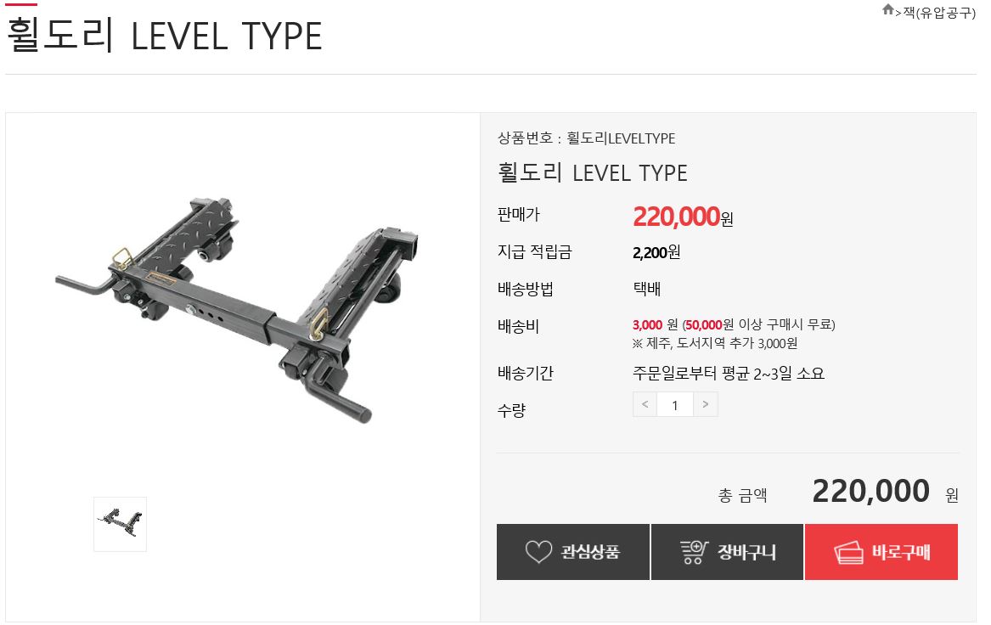Click the 택배 delivery method value

(x=646, y=289)
